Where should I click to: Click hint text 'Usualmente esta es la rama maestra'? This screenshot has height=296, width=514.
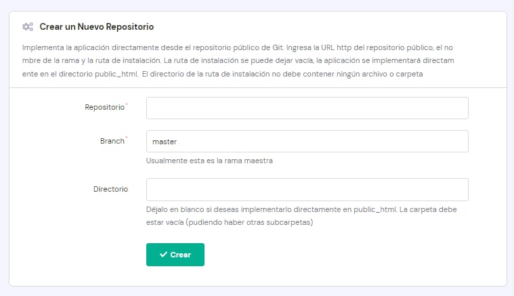[209, 161]
